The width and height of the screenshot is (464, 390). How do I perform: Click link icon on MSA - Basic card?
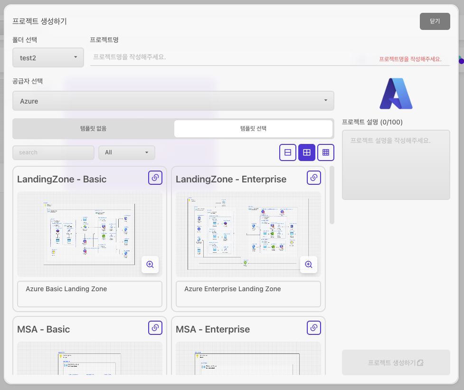[155, 328]
